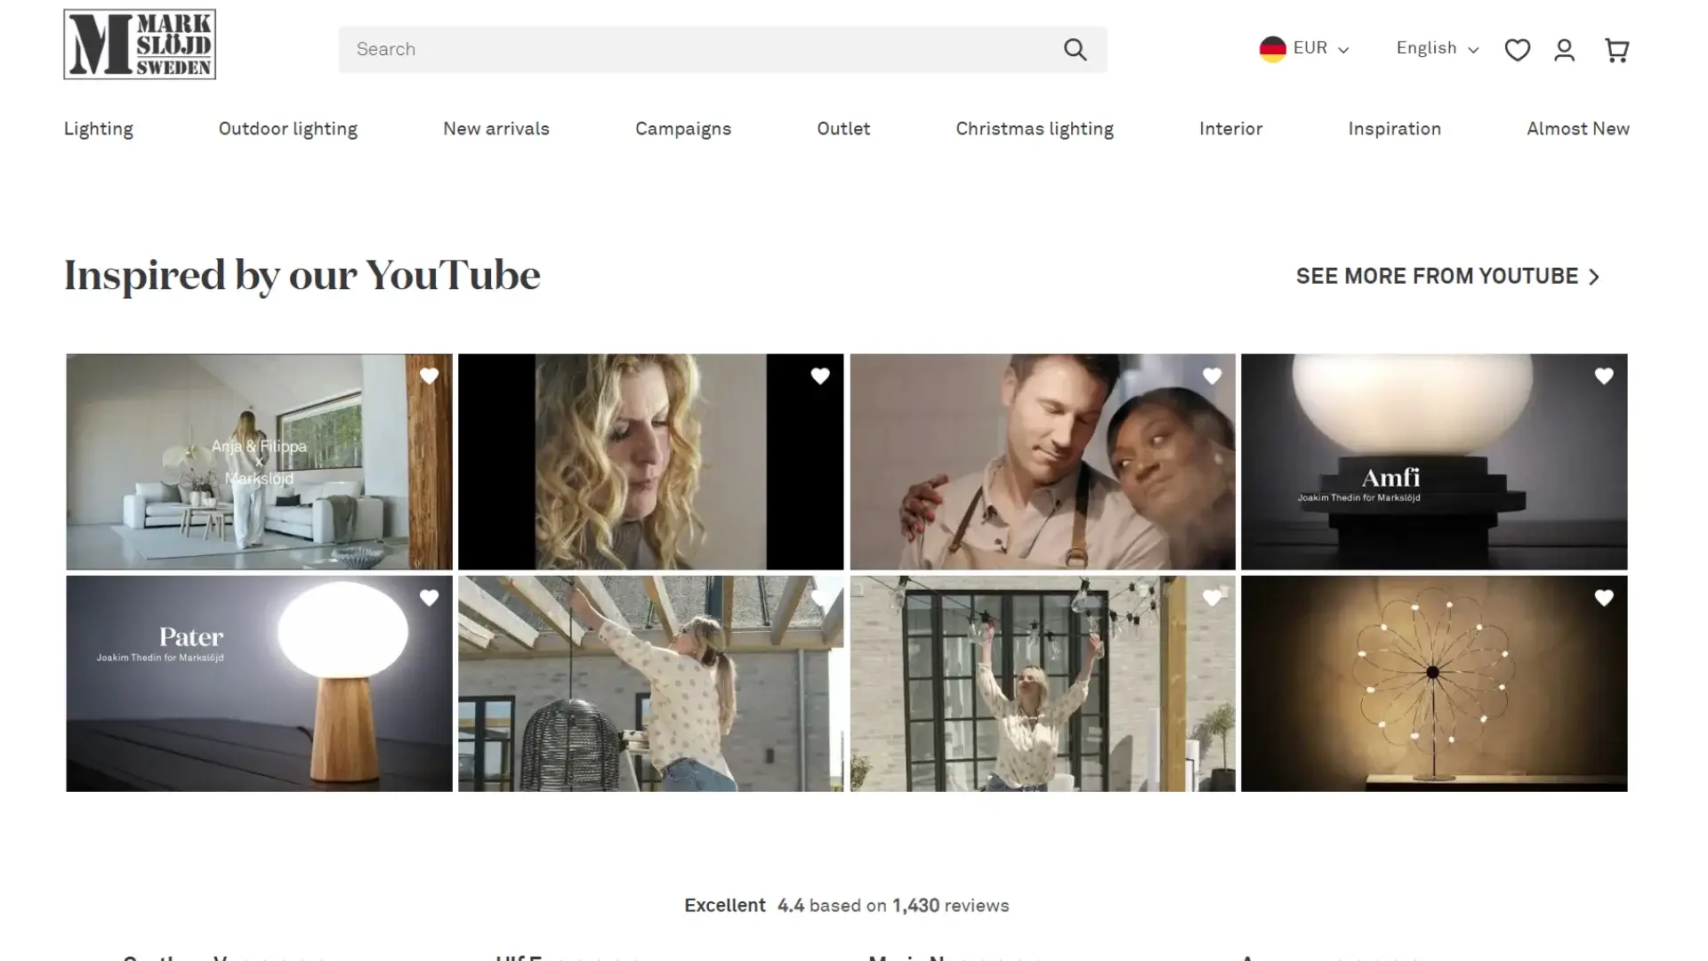Image resolution: width=1708 pixels, height=961 pixels.
Task: Open the shopping cart icon
Action: click(1616, 50)
